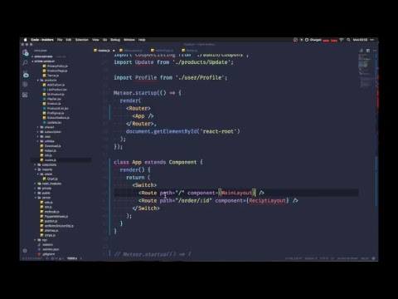The width and height of the screenshot is (398, 299).
Task: Open the Source Control view with badge
Action: [26, 74]
